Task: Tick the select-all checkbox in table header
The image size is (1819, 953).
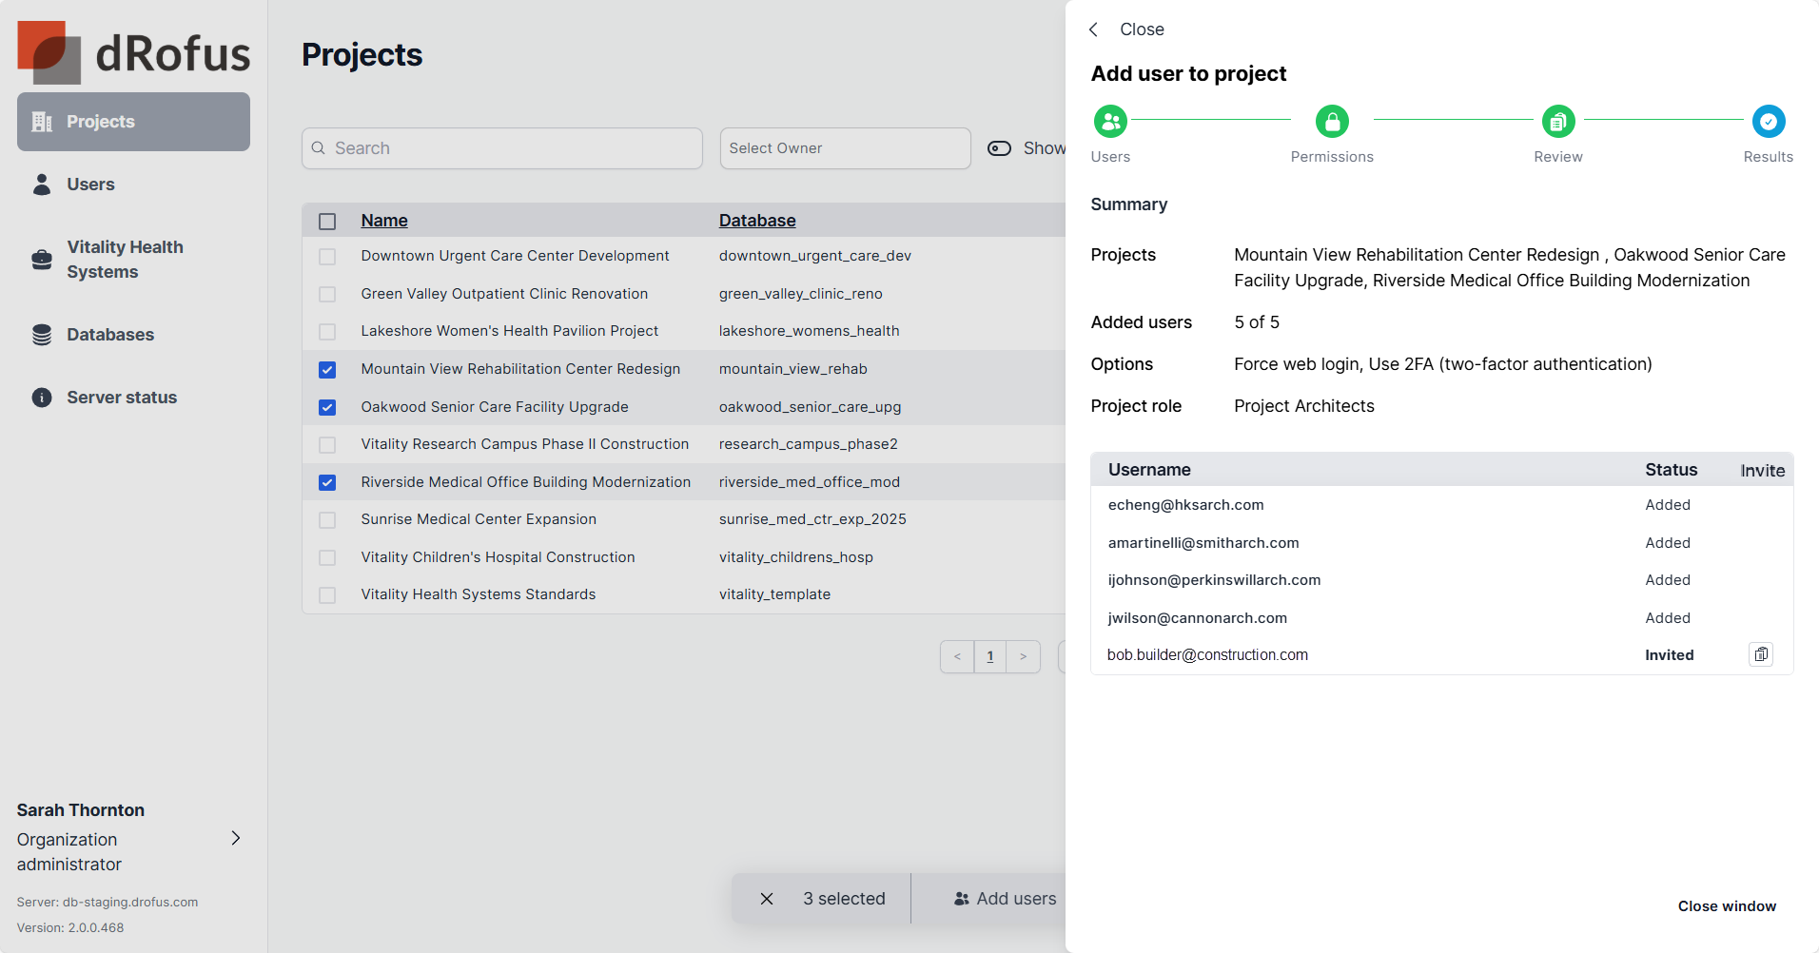Action: pyautogui.click(x=327, y=222)
